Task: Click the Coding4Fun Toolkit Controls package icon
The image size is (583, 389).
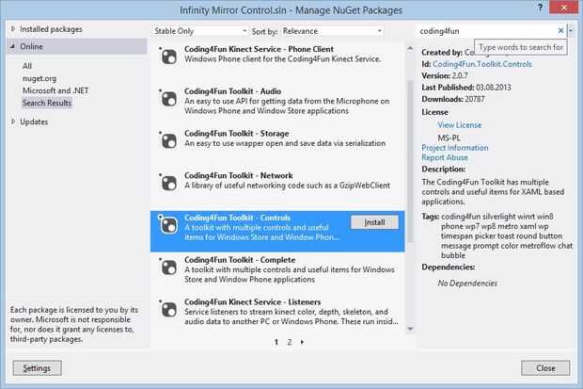Action: pyautogui.click(x=169, y=225)
